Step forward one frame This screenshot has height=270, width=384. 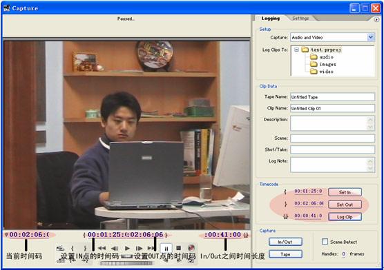click(139, 248)
